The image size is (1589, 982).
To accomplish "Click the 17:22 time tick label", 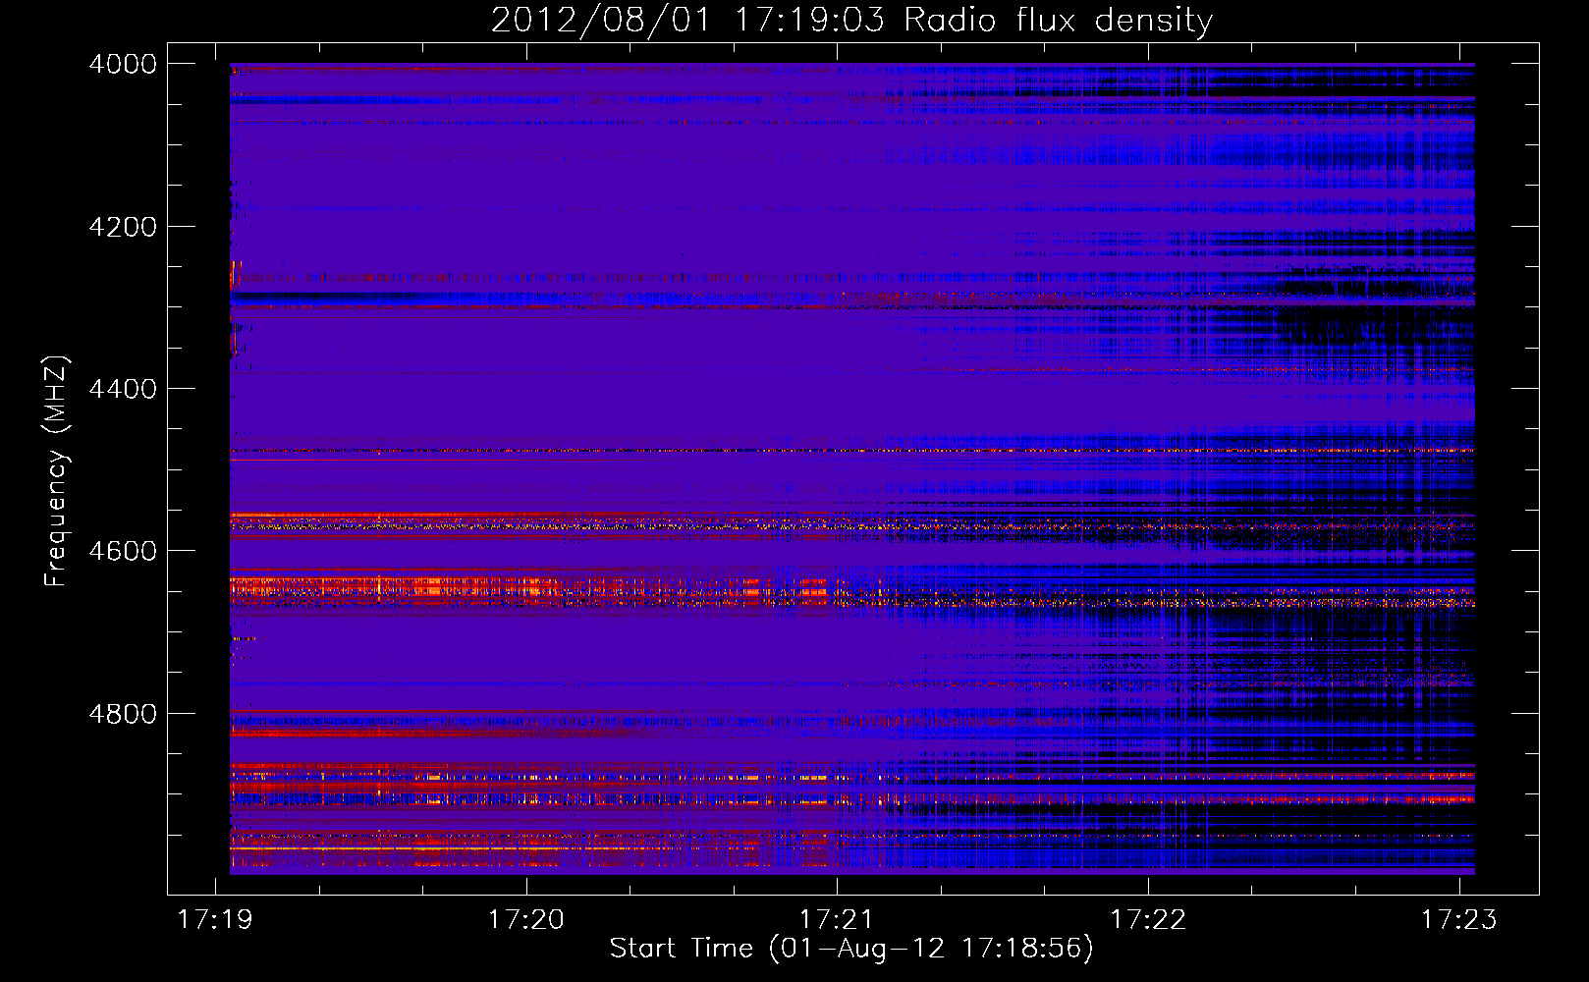I will (x=1148, y=919).
